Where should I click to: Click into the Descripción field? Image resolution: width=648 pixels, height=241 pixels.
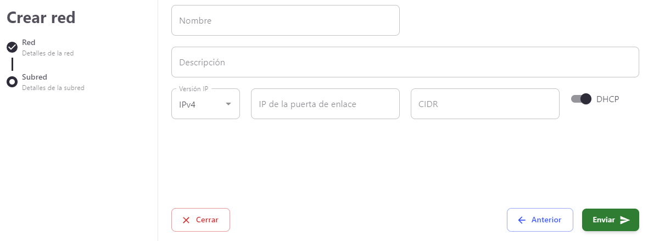point(405,62)
